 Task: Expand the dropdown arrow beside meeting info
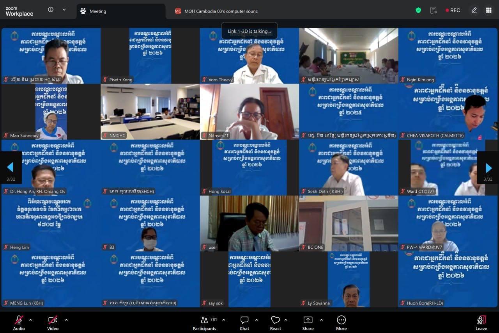point(64,10)
